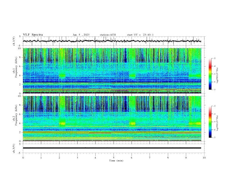Screen dimensions: 230x177
Task: Click the ch.1 voltage waveform trace
Action: 112,41
